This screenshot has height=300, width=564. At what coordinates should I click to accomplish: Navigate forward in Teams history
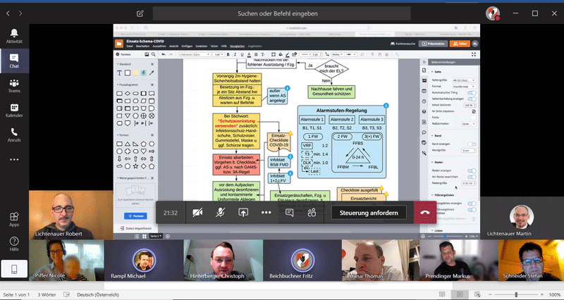click(x=20, y=13)
